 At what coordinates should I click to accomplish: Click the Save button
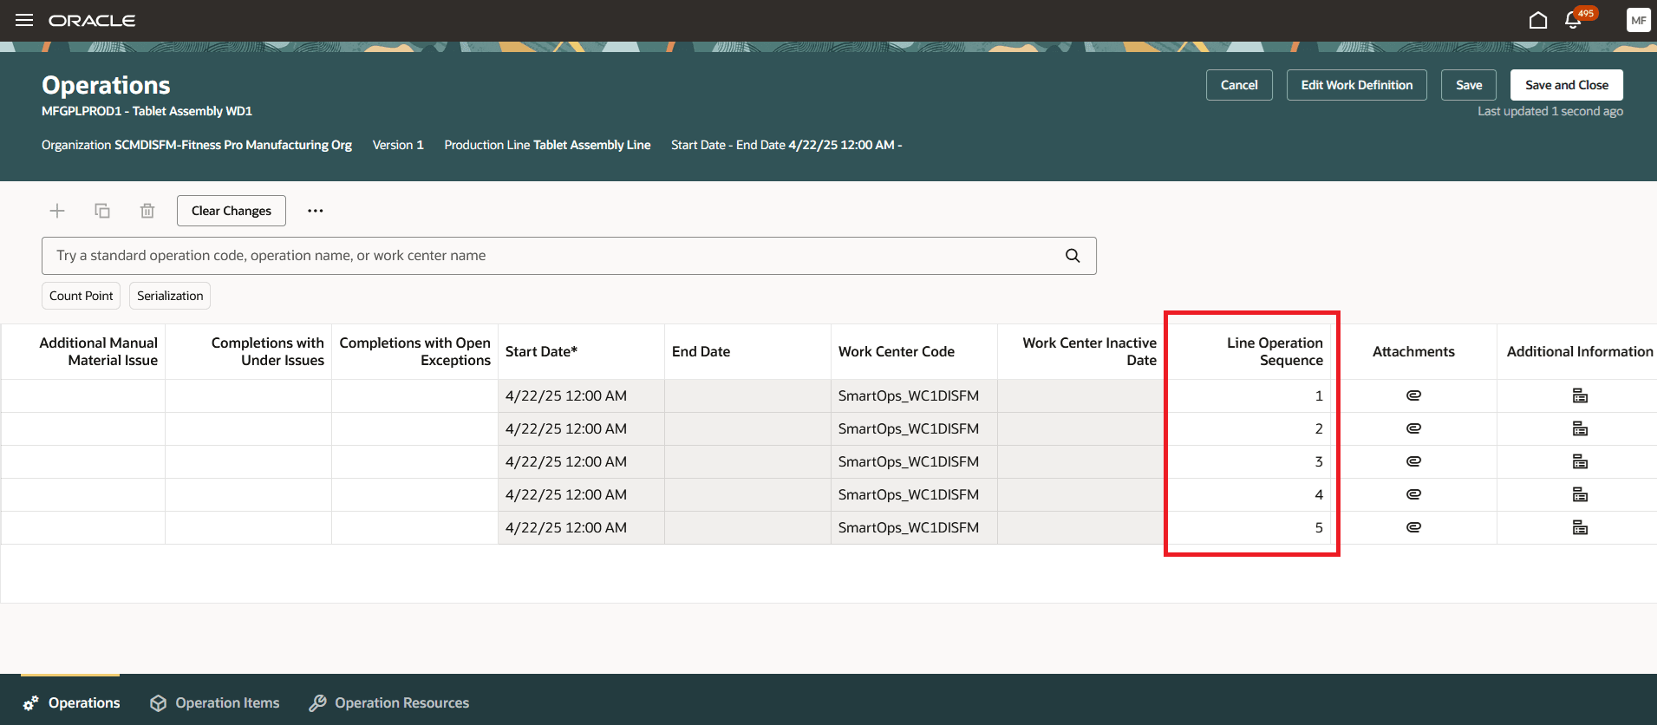1469,85
